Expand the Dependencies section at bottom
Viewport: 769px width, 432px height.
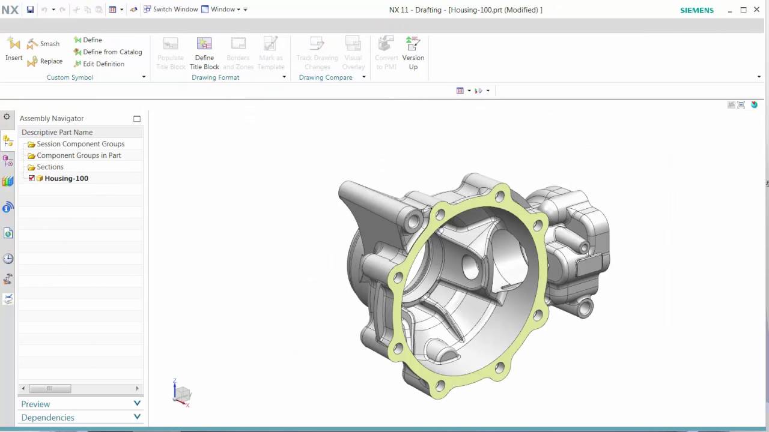(x=137, y=416)
